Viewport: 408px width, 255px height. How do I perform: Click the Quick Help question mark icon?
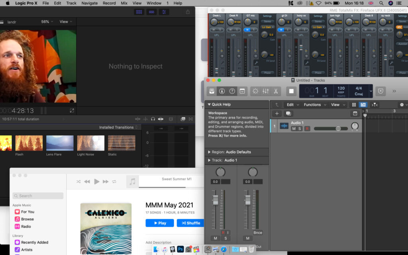(x=232, y=91)
